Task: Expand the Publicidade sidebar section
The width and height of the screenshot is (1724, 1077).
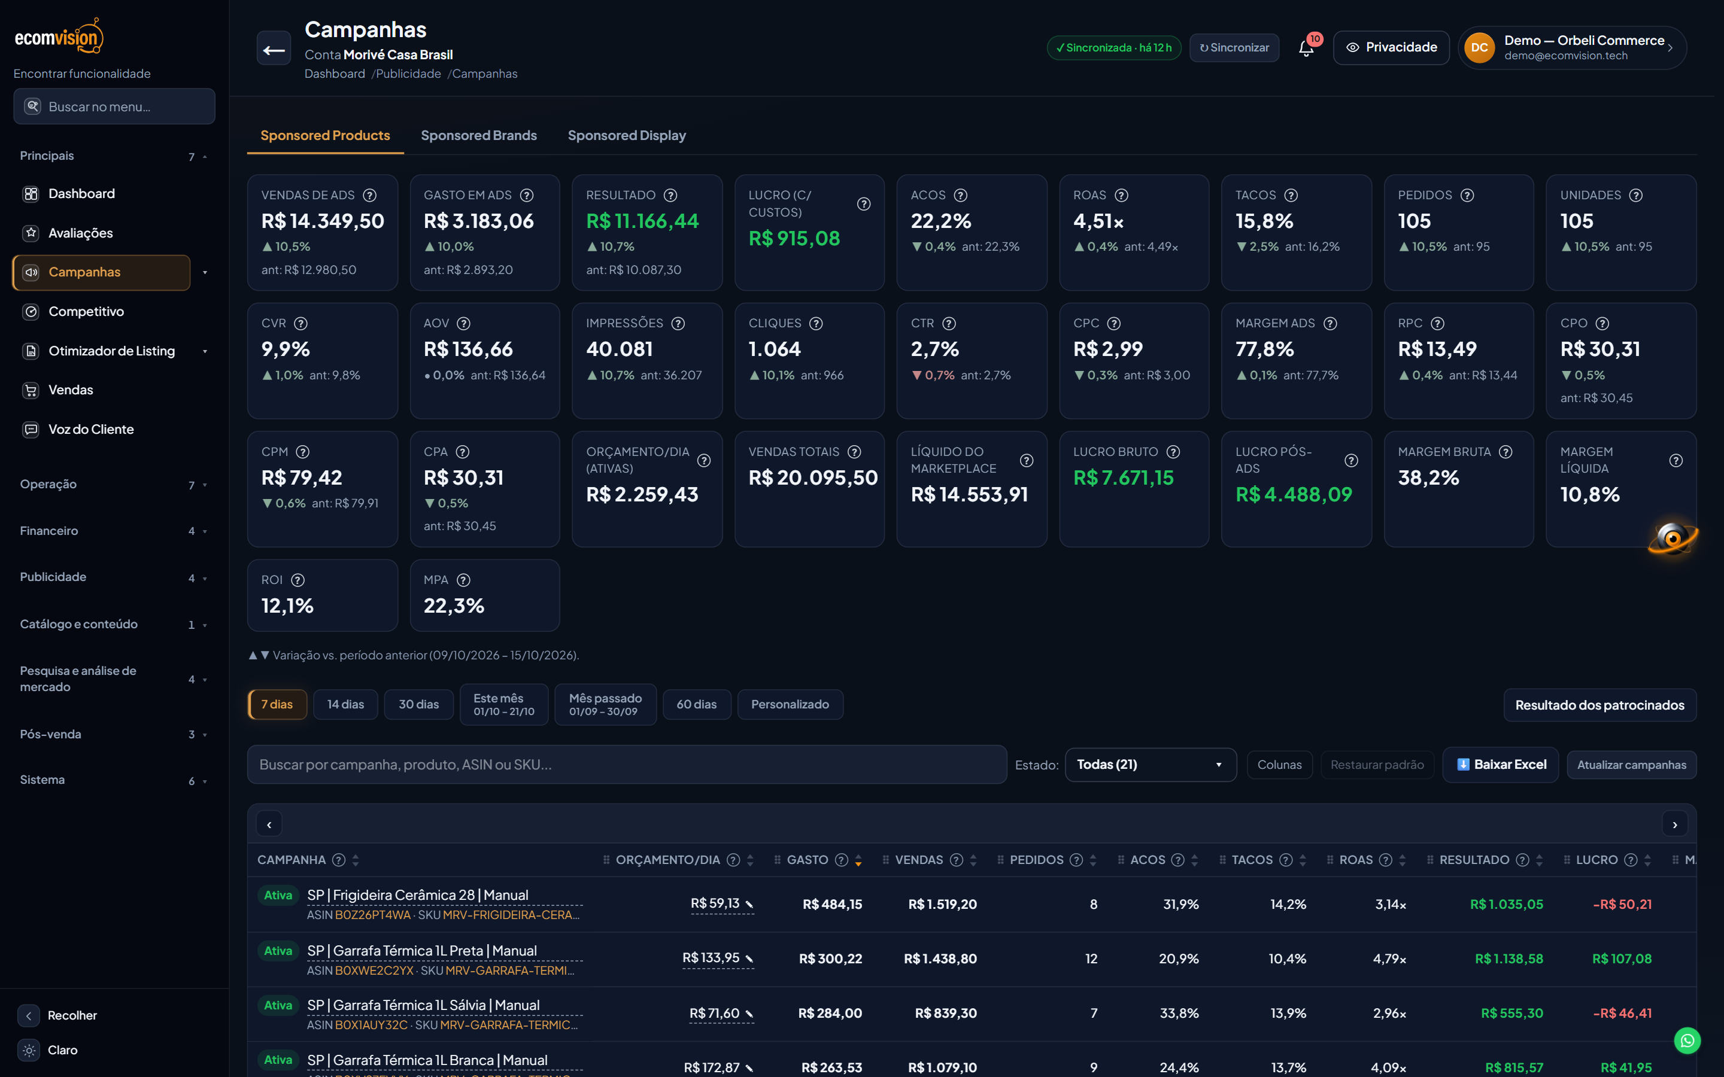Action: pyautogui.click(x=114, y=577)
